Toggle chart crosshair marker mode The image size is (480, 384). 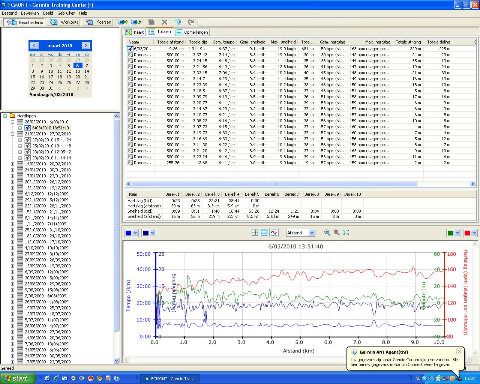[255, 233]
